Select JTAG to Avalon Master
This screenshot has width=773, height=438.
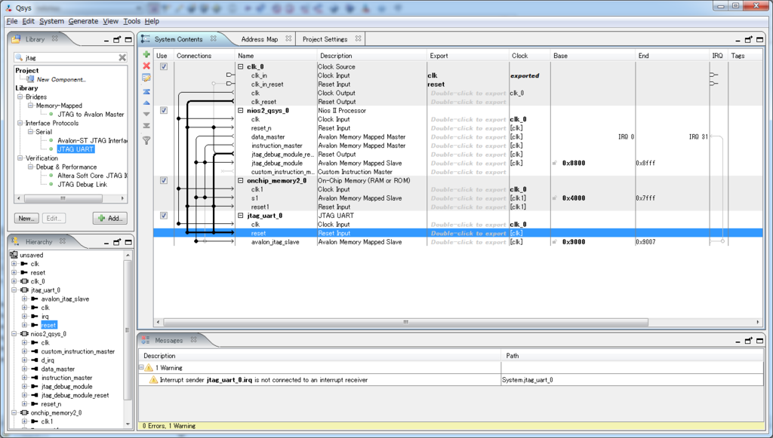click(x=91, y=114)
